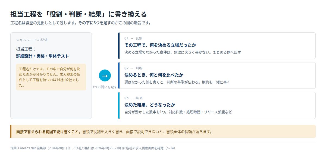Click the subtitle starting 工程名は経歴の見出しとして残します

pyautogui.click(x=80, y=23)
